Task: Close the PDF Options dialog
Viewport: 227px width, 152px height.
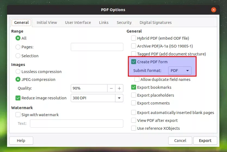Action: [214, 10]
